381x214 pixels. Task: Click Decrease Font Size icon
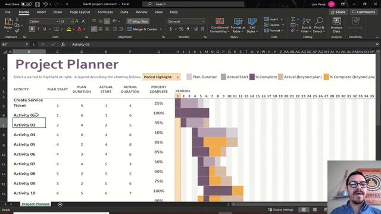(x=83, y=21)
